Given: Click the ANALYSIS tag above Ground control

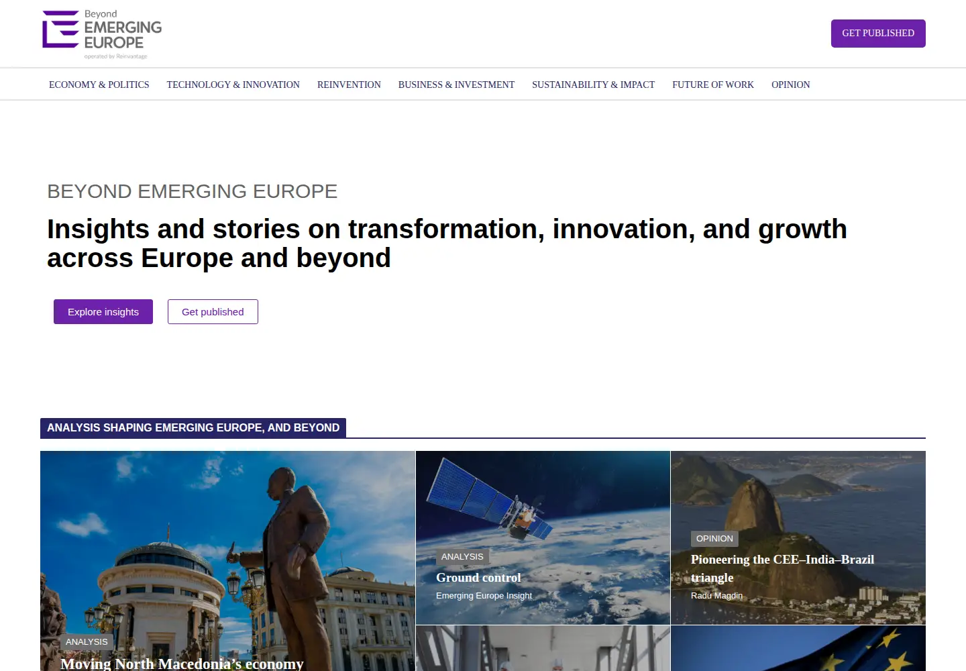Looking at the screenshot, I should [462, 556].
